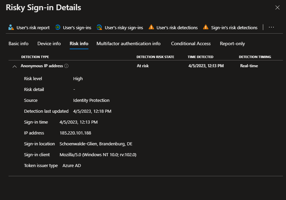Select the Risk info tab

[x=79, y=43]
